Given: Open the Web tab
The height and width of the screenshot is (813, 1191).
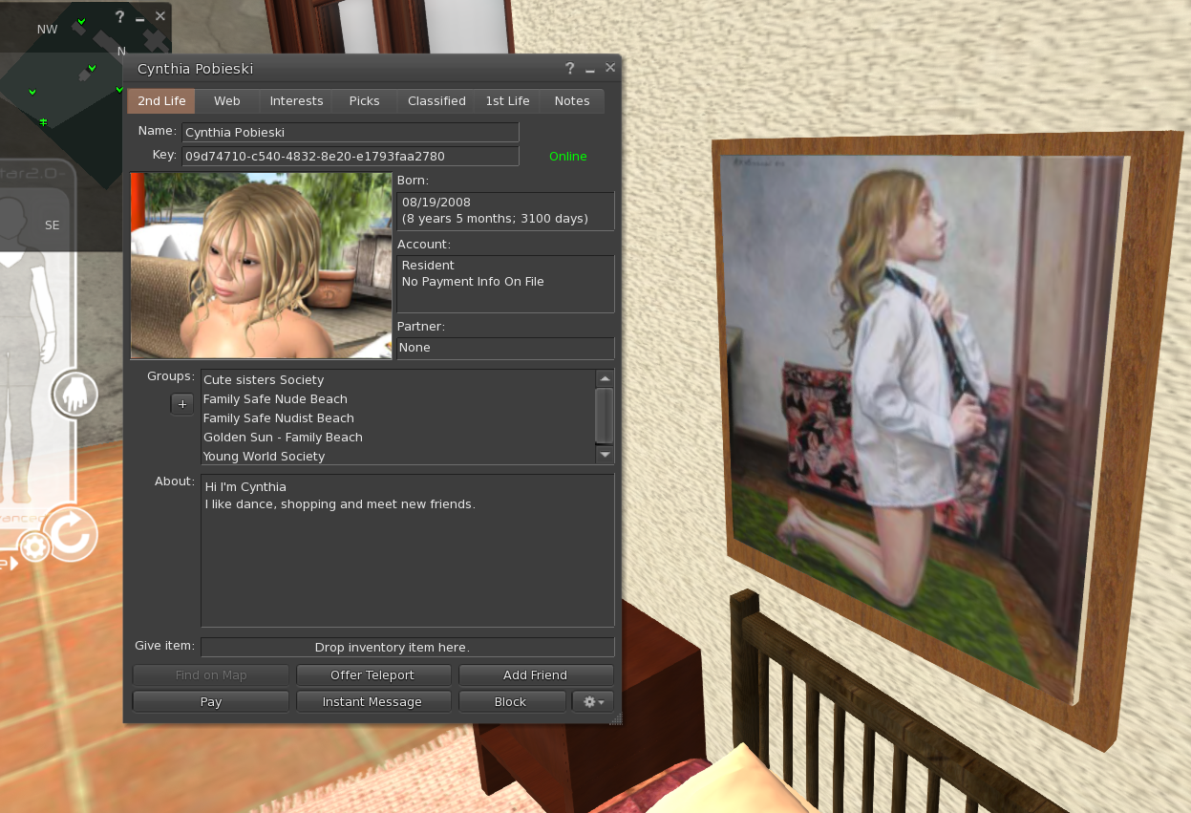Looking at the screenshot, I should (227, 101).
